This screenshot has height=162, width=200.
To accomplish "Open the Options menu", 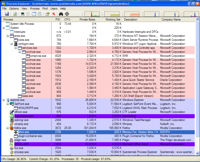I will tap(14, 9).
